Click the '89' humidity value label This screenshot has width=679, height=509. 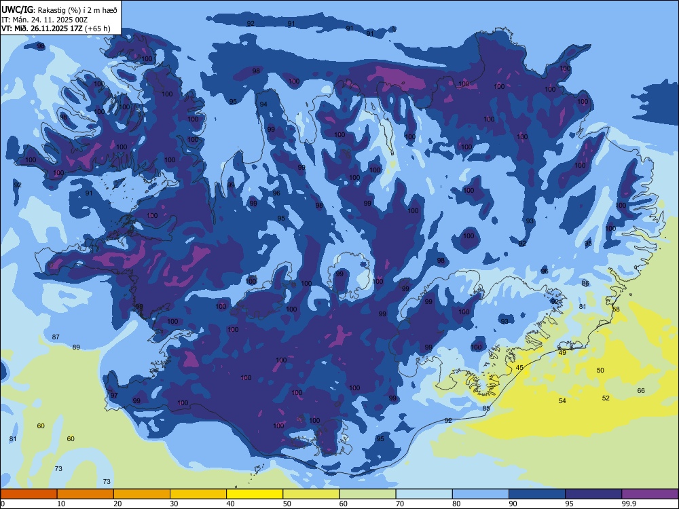coord(76,347)
